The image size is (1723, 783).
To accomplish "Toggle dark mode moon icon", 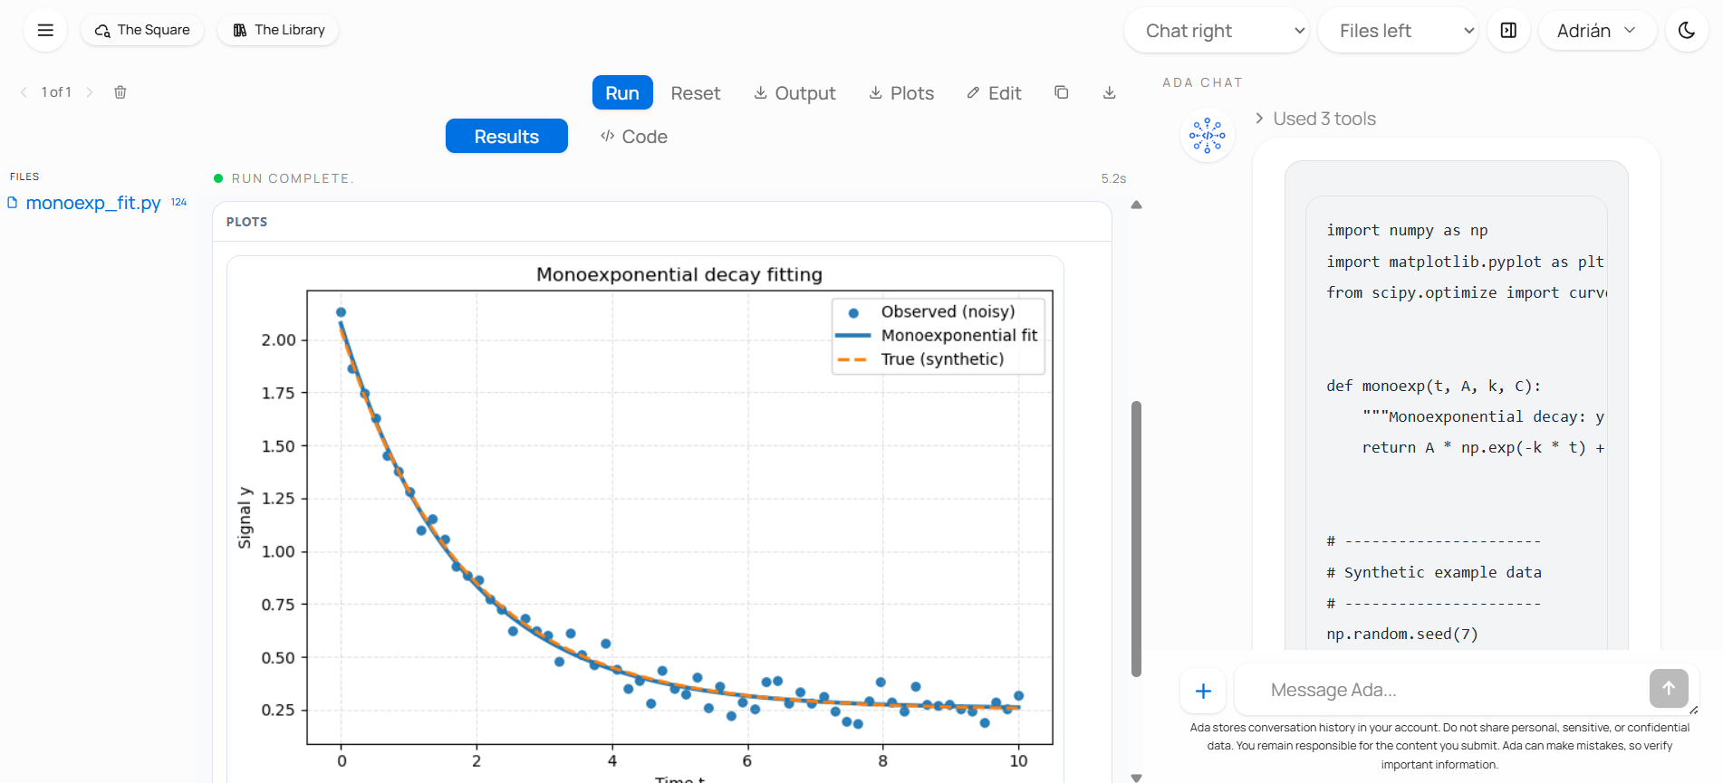I will pyautogui.click(x=1686, y=30).
